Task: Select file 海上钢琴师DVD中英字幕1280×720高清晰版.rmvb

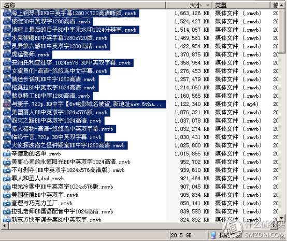Action: click(74, 14)
